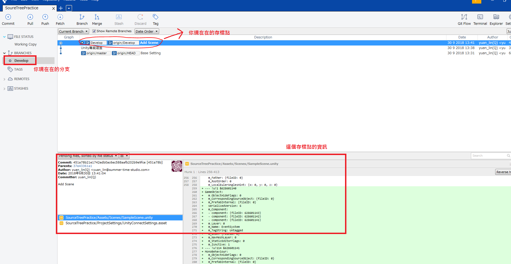Collapse the FILE STATUS section

4,37
